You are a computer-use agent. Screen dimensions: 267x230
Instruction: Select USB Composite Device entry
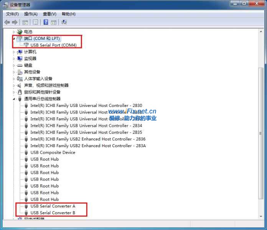click(x=53, y=153)
